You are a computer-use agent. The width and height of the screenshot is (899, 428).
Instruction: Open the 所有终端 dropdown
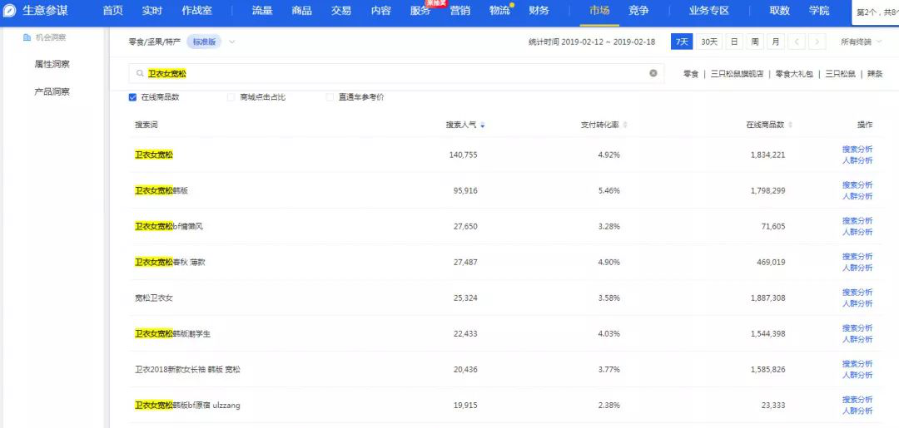tap(859, 42)
